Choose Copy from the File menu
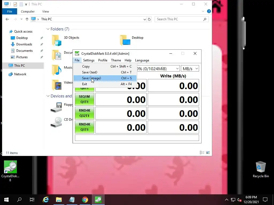274x205 pixels. pos(105,66)
